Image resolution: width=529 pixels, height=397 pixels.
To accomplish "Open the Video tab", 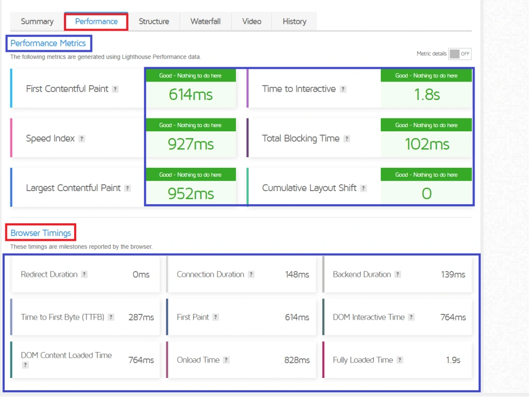I will point(252,21).
